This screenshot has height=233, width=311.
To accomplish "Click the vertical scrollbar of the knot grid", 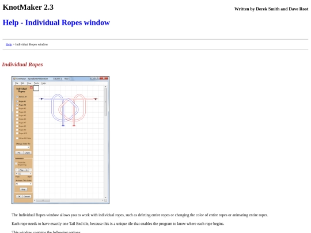I will tap(106, 142).
